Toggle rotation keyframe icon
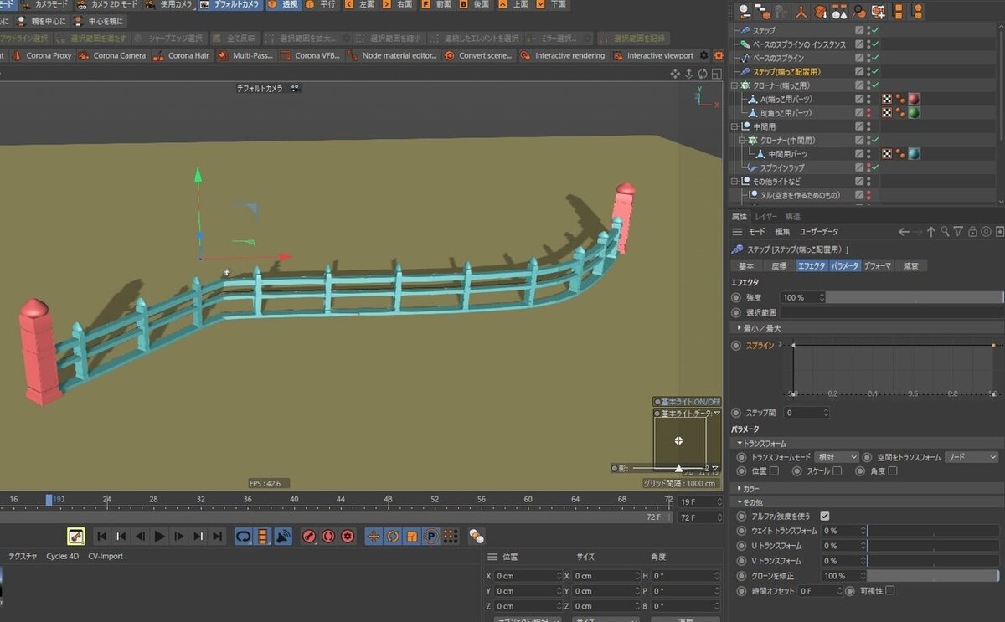1005x622 pixels. (393, 536)
